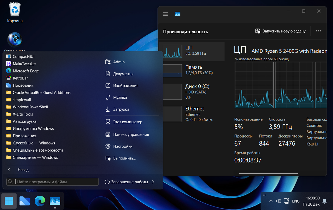Open Изображения from start menu

click(x=122, y=86)
